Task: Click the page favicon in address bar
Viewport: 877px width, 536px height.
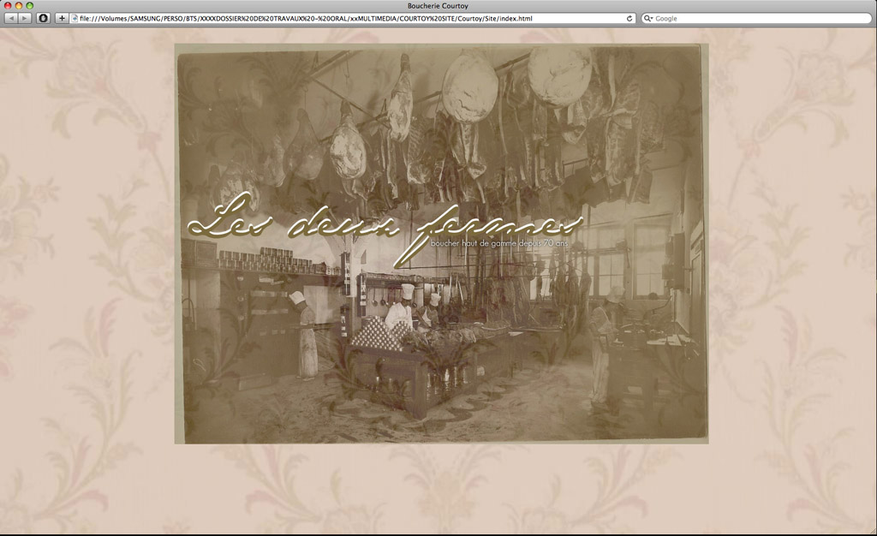Action: [x=75, y=18]
